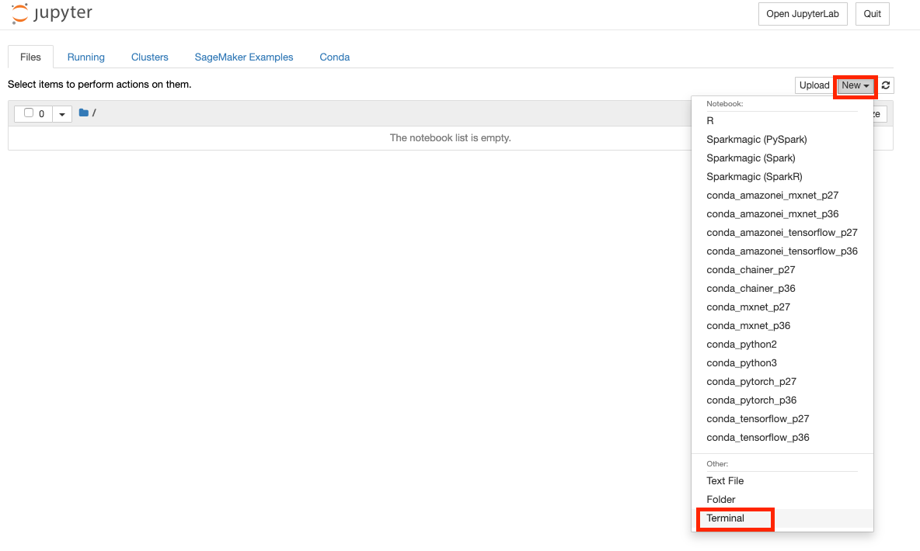Click the Open JupyterLab button

(803, 14)
